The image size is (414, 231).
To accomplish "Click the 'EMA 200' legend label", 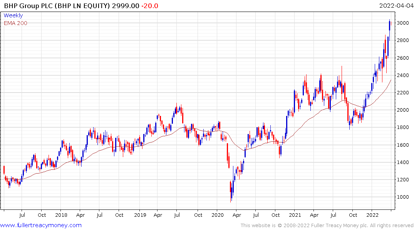I will 15,23.
